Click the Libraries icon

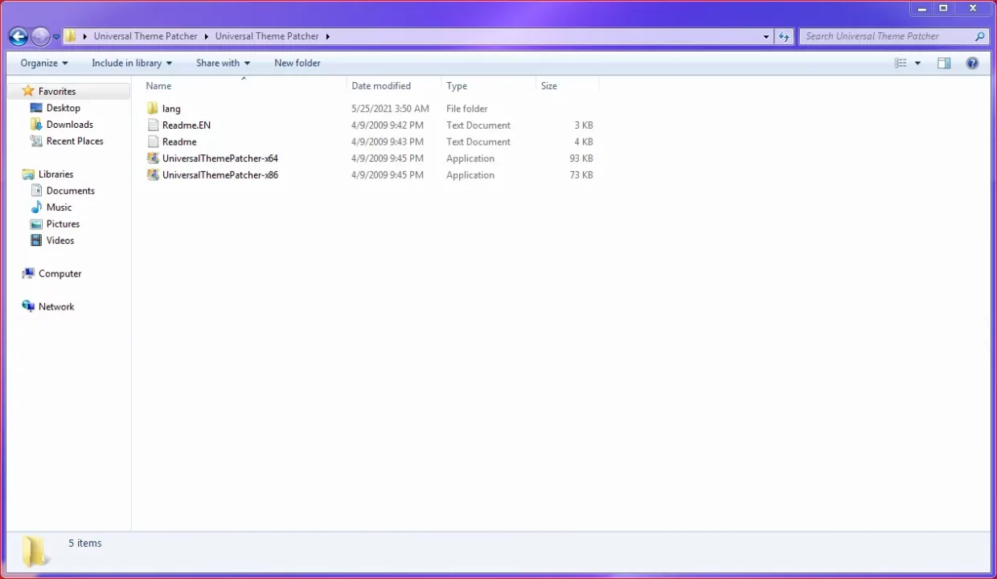pyautogui.click(x=28, y=174)
